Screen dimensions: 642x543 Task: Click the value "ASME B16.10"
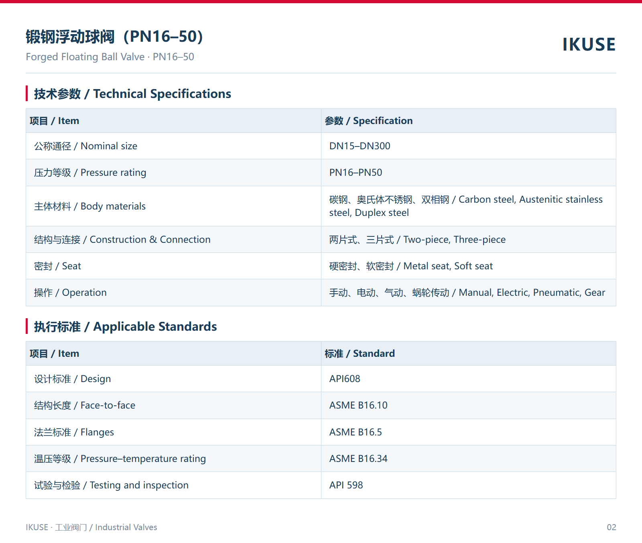[358, 405]
